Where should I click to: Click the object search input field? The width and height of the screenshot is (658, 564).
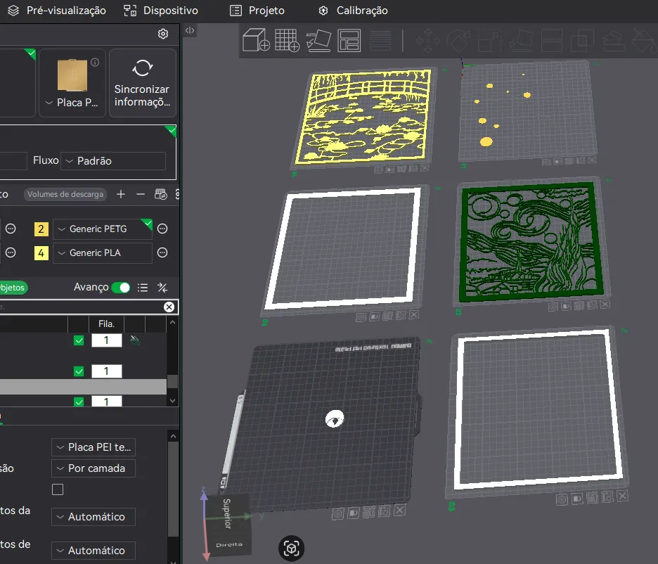pos(82,307)
